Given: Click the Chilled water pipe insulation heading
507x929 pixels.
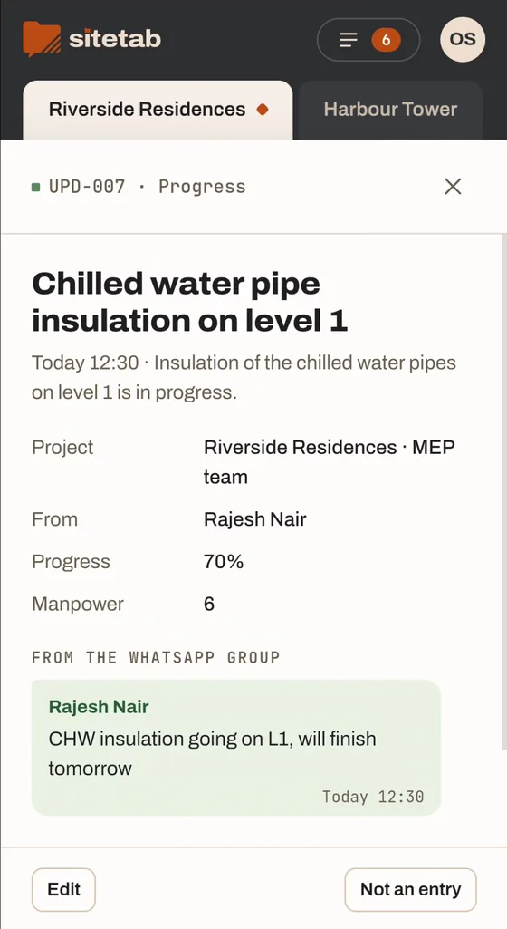Looking at the screenshot, I should pos(189,302).
